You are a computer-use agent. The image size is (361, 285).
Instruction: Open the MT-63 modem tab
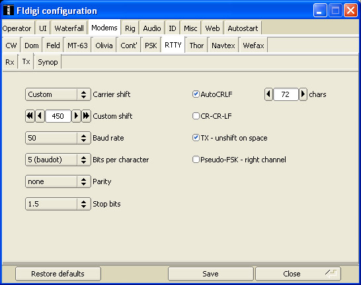click(77, 46)
